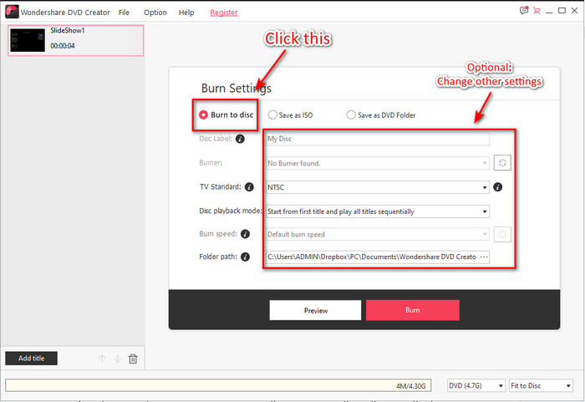Click the red Burn button
This screenshot has width=585, height=402.
pyautogui.click(x=413, y=310)
